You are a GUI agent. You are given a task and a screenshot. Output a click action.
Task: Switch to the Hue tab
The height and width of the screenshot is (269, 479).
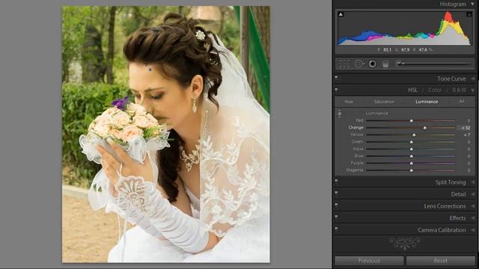[x=349, y=102]
